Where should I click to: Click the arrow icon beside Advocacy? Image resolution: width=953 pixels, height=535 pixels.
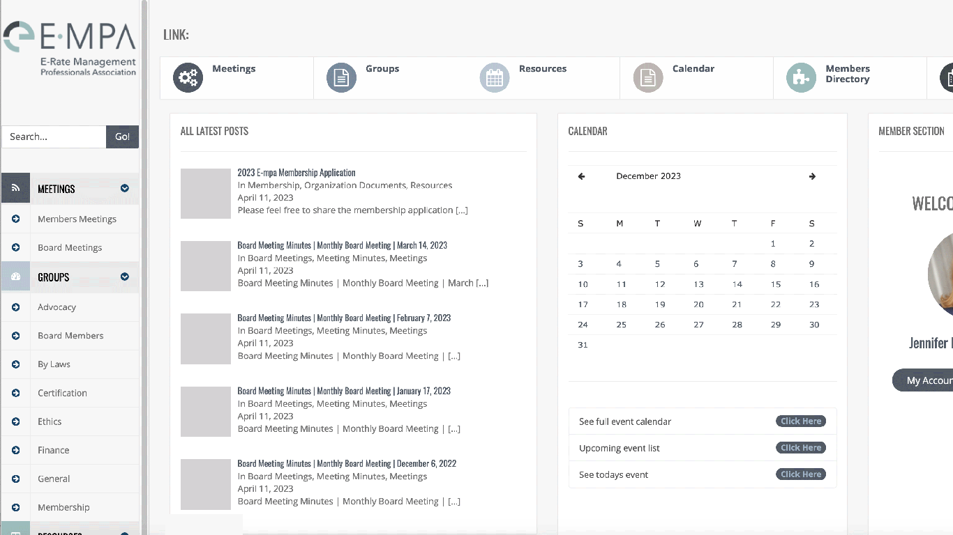[x=15, y=307]
